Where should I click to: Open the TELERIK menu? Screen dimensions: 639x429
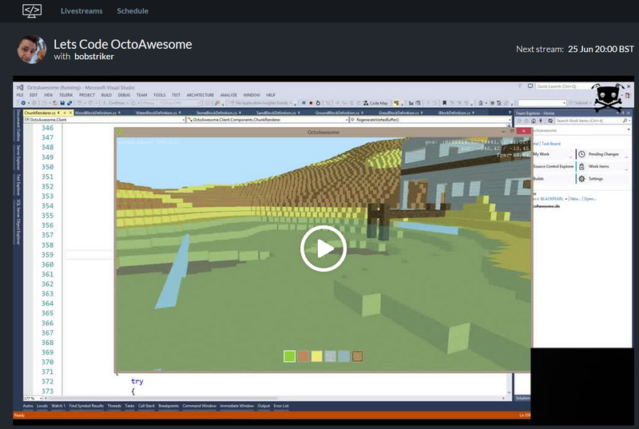pyautogui.click(x=66, y=95)
